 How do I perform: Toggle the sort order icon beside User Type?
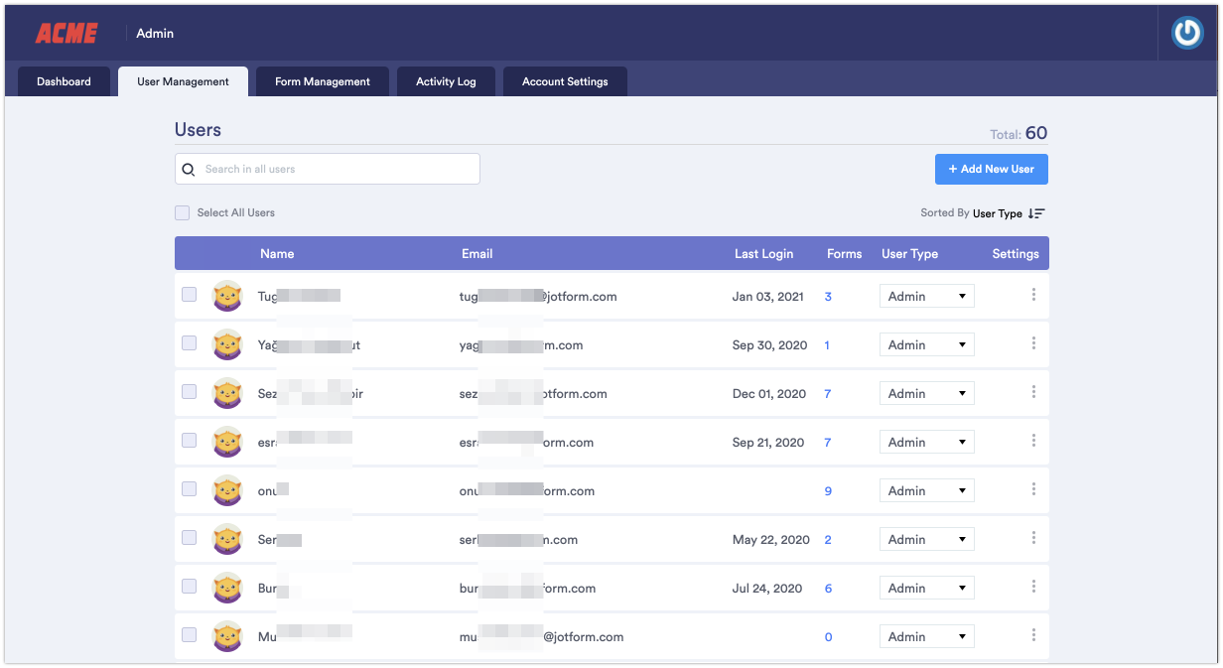(1036, 213)
